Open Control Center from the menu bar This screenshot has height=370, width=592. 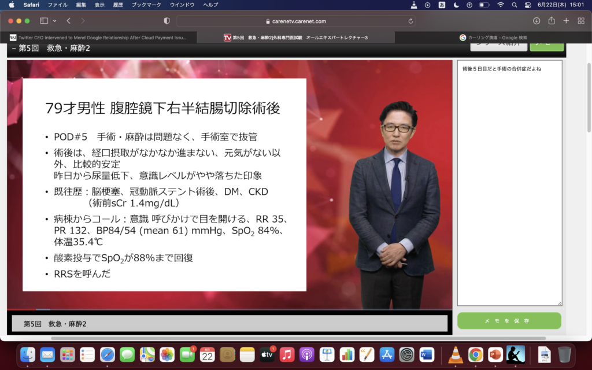[528, 5]
